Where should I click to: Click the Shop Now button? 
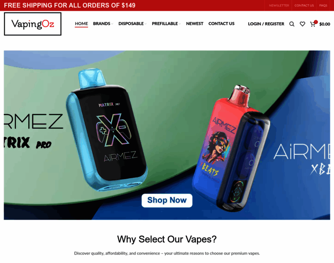167,200
